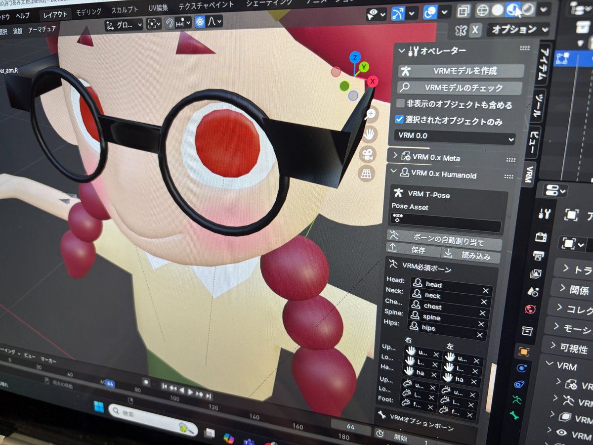Switch to solid viewport shading
The image size is (593, 445).
click(498, 10)
